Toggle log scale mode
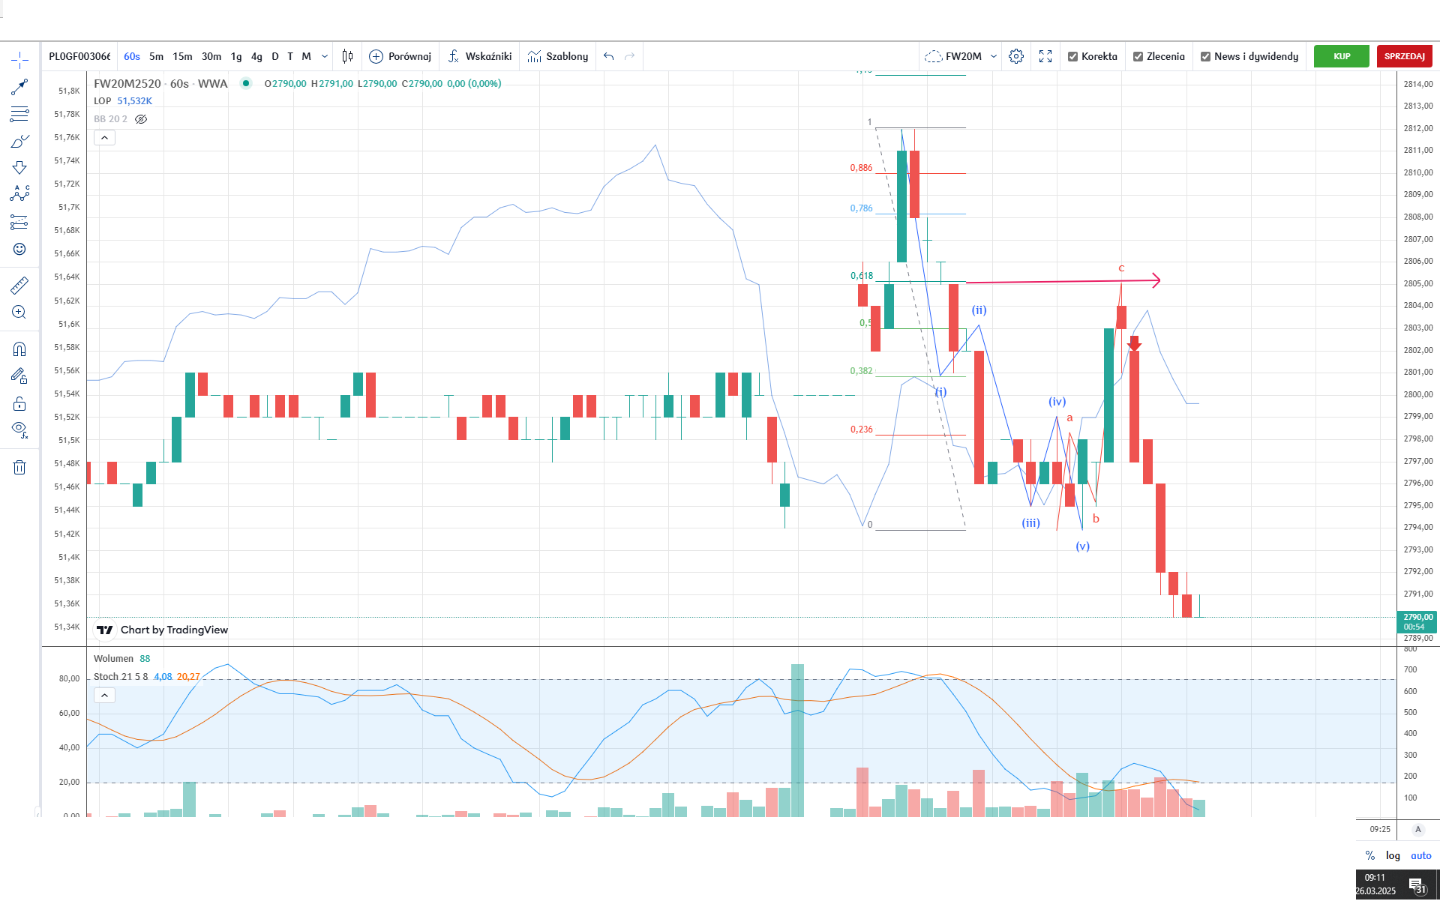 pyautogui.click(x=1393, y=855)
